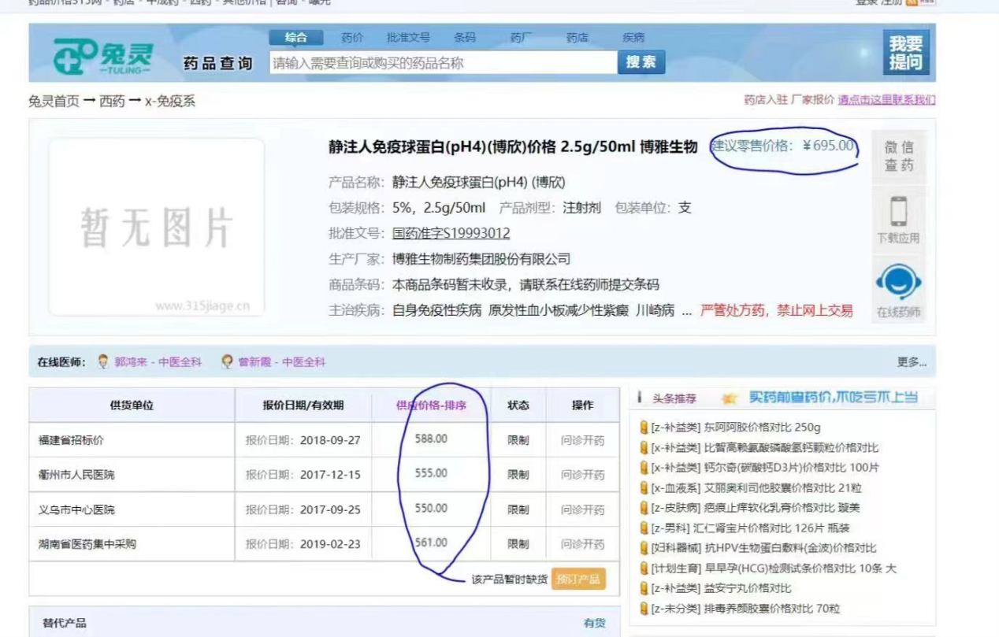Screen dimensions: 999x637
Task: Click supplier 衢州市人民医院
Action: pos(76,475)
